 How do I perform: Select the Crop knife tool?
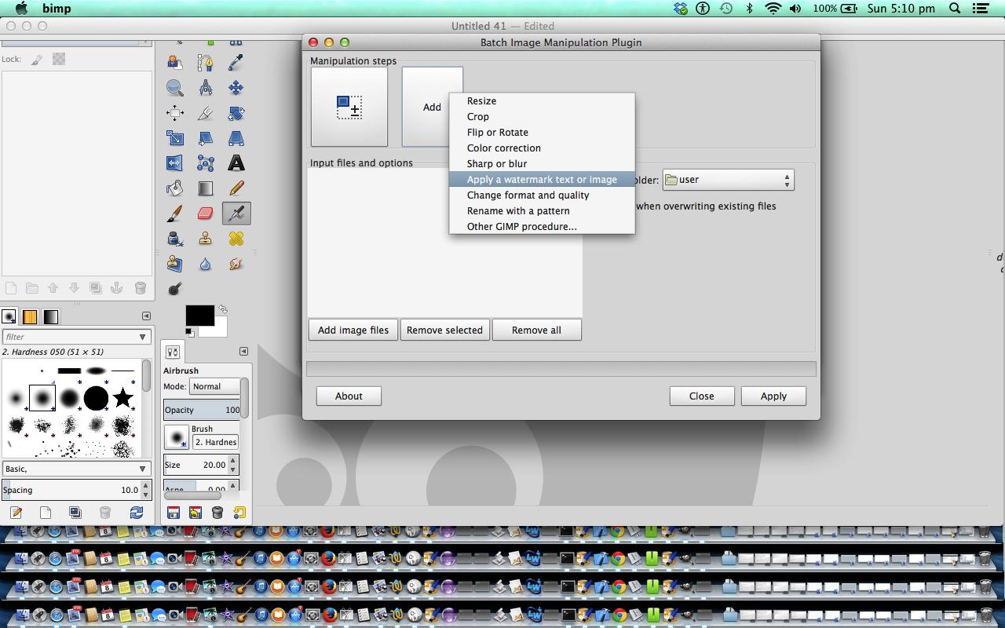pos(205,113)
